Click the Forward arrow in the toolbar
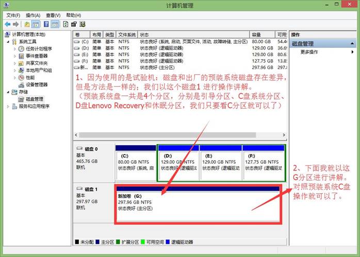The height and width of the screenshot is (257, 360). [x=17, y=24]
